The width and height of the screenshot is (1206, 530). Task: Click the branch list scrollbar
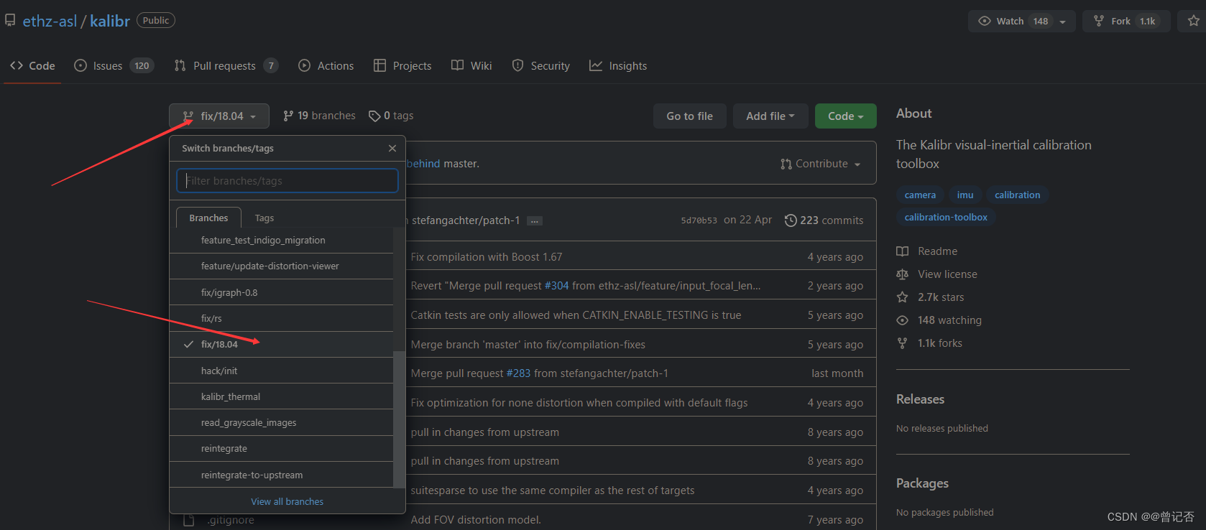tap(399, 419)
